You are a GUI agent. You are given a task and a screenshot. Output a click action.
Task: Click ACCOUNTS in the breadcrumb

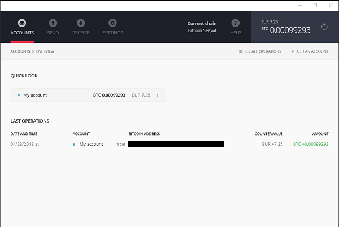(x=20, y=51)
